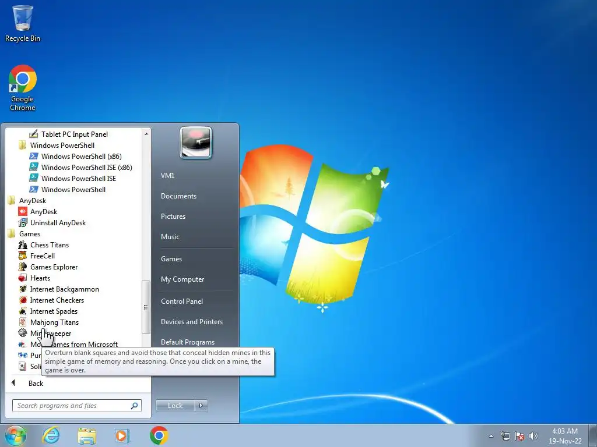Run Uninstall AnyDesk

tap(52, 223)
